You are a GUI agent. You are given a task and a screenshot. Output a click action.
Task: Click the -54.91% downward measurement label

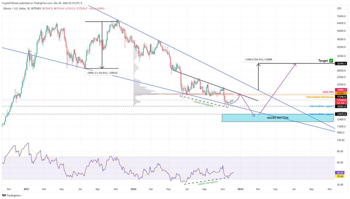[x=102, y=73]
